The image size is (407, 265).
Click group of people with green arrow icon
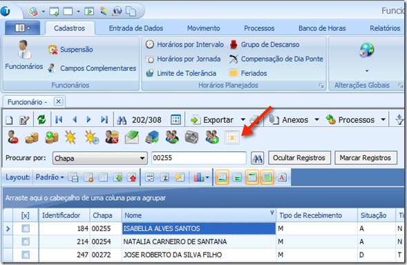[x=172, y=137]
